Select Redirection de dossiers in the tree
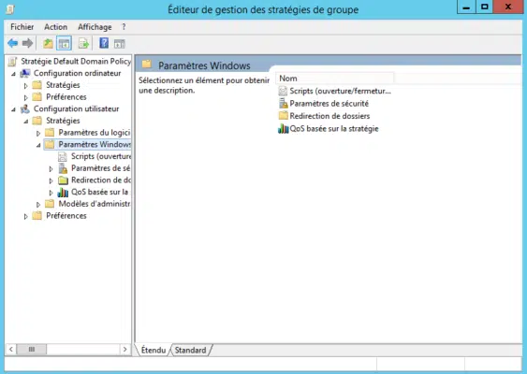Viewport: 527px width, 374px height. tap(101, 180)
